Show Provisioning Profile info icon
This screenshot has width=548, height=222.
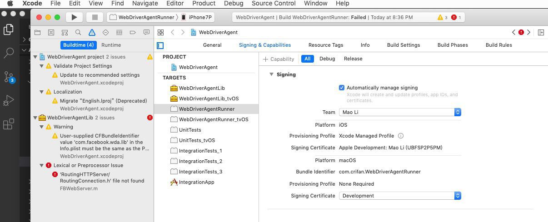click(x=401, y=136)
